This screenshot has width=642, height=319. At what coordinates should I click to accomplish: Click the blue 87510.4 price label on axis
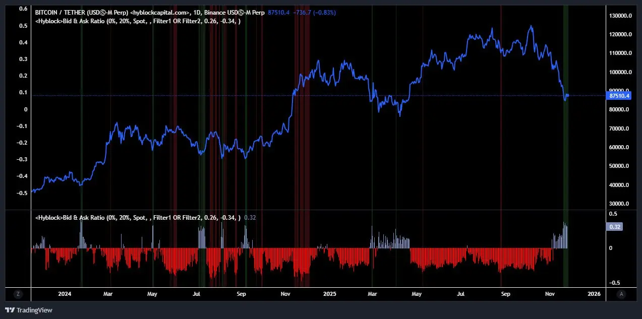point(620,95)
